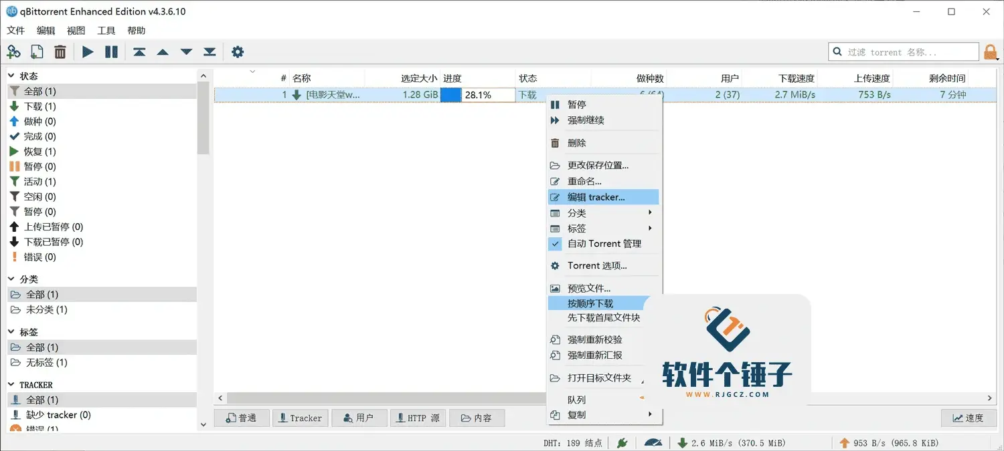Move torrent to top of queue icon

(139, 51)
